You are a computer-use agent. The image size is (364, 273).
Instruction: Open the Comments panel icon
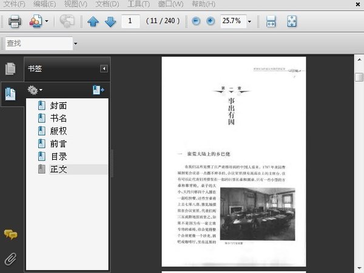(x=10, y=234)
